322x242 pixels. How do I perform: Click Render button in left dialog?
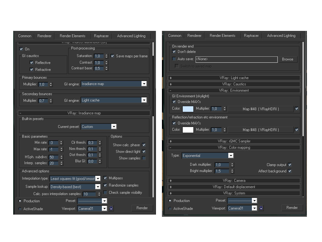[x=142, y=208]
